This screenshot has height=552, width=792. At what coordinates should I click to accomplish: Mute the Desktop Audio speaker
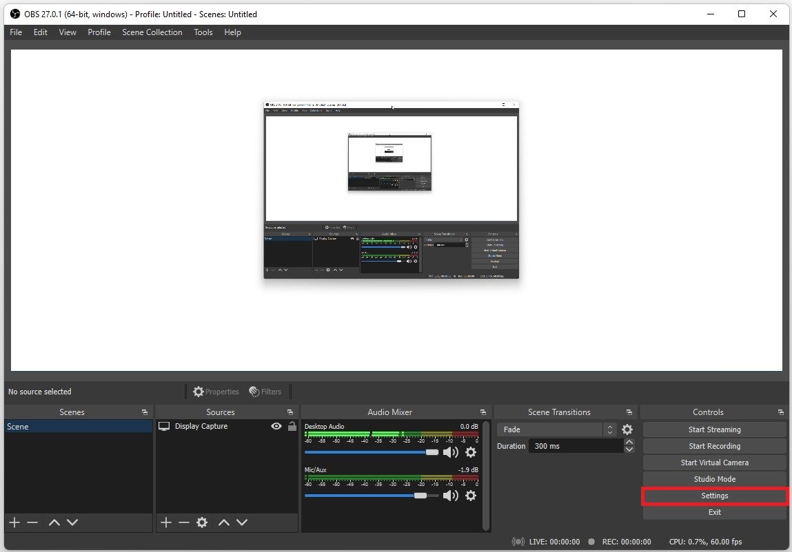450,452
